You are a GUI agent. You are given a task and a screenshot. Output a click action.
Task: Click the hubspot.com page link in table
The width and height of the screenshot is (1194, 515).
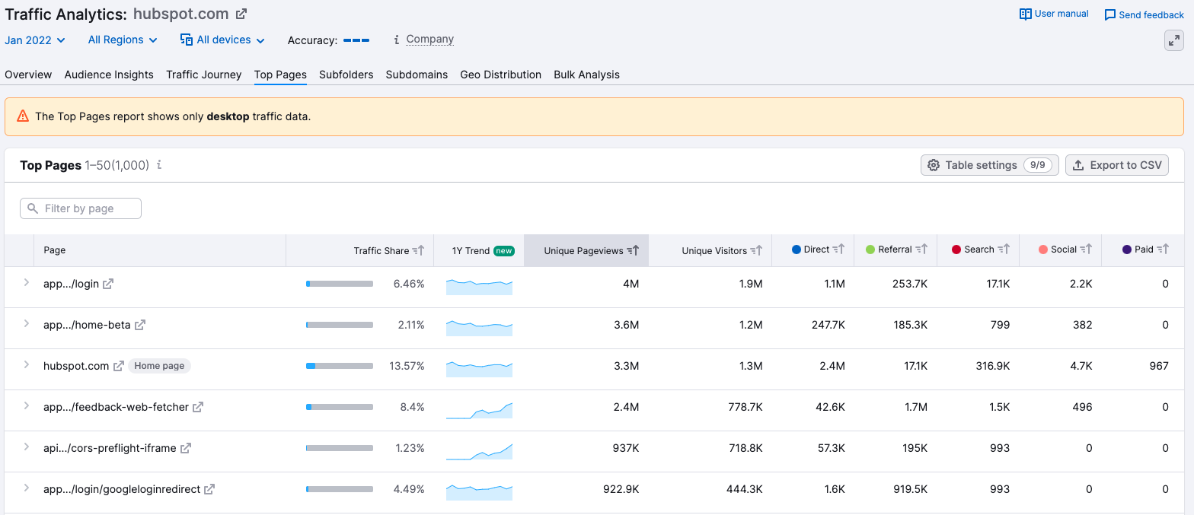(x=76, y=366)
